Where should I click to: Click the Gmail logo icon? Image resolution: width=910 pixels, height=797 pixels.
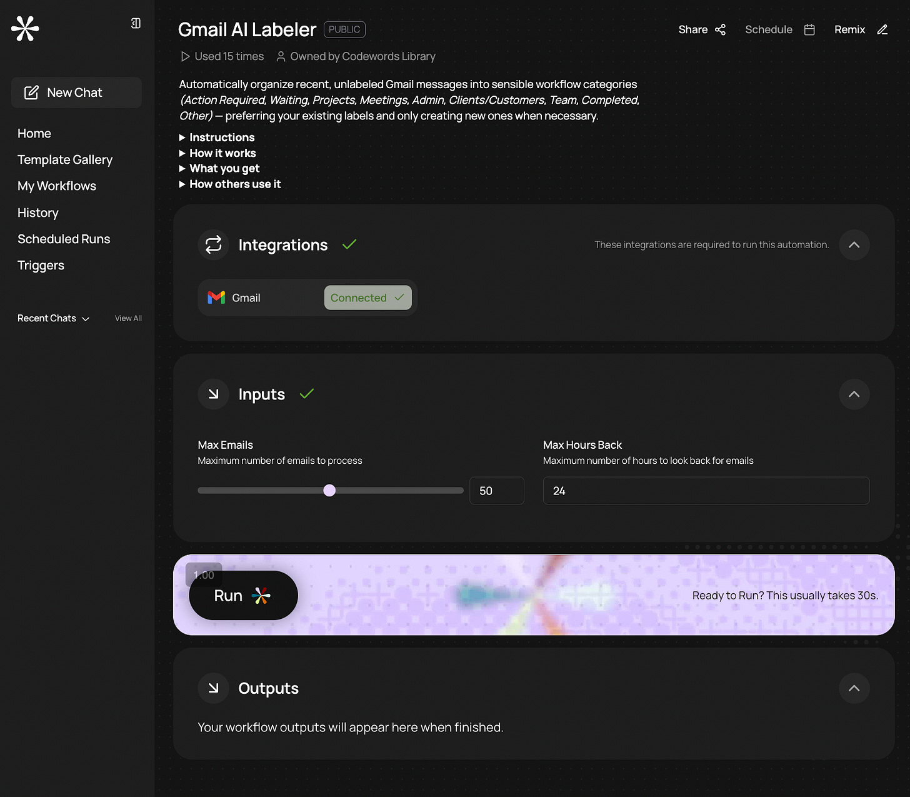(216, 298)
